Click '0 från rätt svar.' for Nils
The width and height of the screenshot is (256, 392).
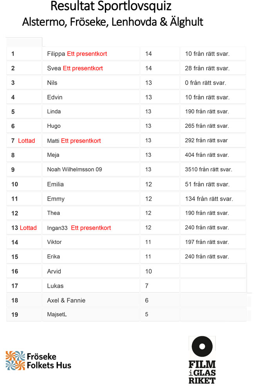tap(206, 83)
